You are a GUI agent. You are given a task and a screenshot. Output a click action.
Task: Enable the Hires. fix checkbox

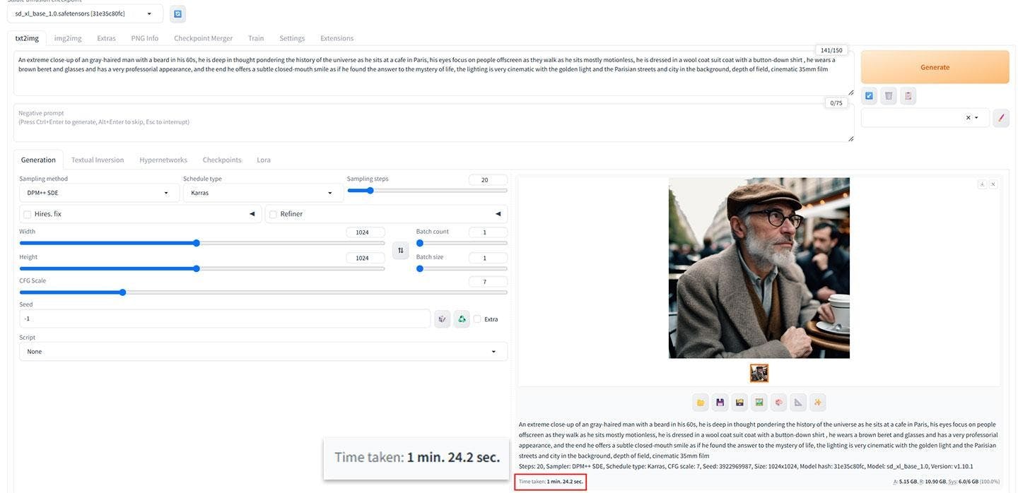click(x=27, y=214)
